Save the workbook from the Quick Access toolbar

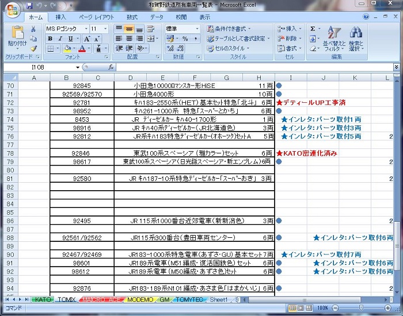(29, 5)
